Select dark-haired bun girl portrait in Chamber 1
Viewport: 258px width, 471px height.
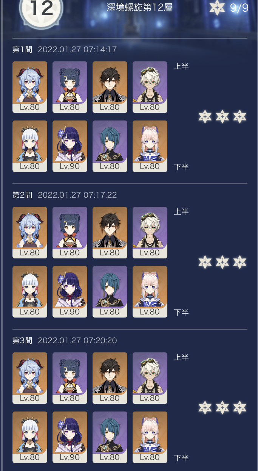click(70, 87)
